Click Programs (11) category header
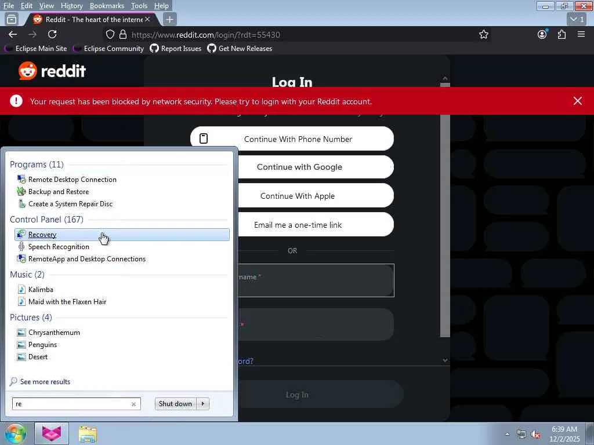 [x=37, y=164]
